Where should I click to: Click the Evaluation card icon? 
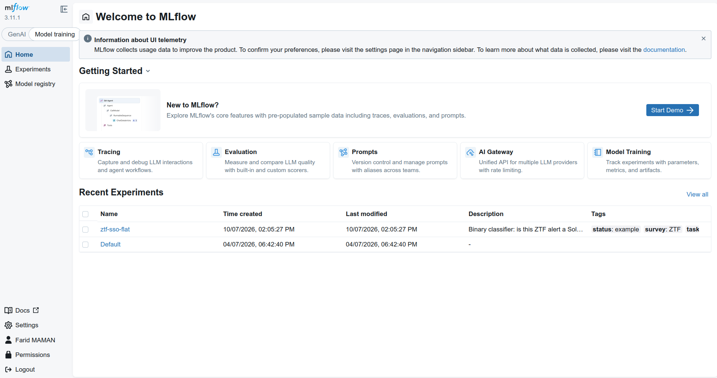point(216,152)
